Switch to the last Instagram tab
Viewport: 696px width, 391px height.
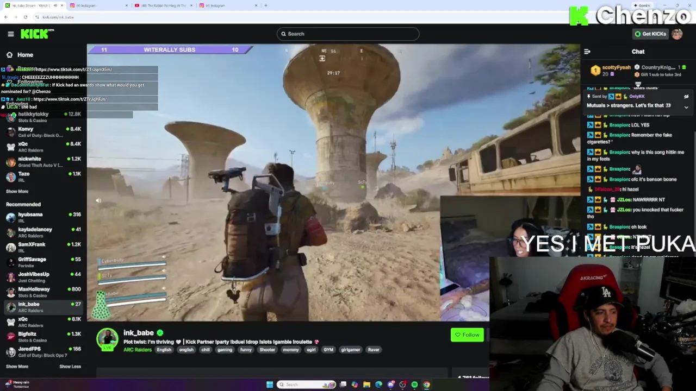[227, 5]
